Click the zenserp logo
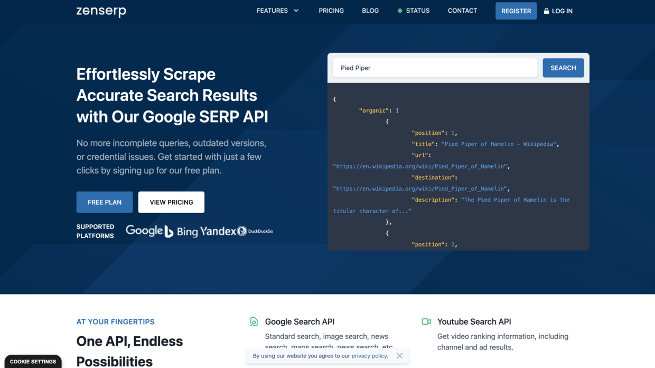Image resolution: width=655 pixels, height=368 pixels. click(101, 11)
